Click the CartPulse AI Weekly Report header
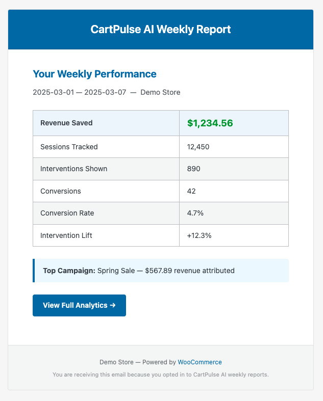This screenshot has width=323, height=401. 161,30
